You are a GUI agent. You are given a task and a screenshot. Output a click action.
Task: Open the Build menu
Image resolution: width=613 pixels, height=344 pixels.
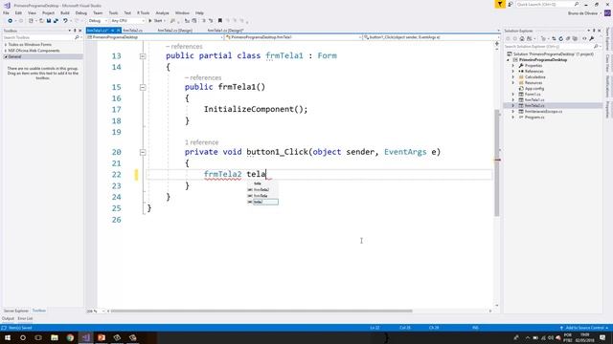tap(65, 12)
